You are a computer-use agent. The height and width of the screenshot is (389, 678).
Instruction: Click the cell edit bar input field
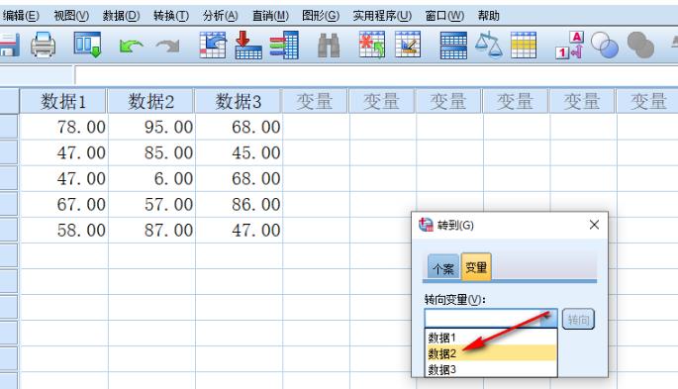[376, 75]
